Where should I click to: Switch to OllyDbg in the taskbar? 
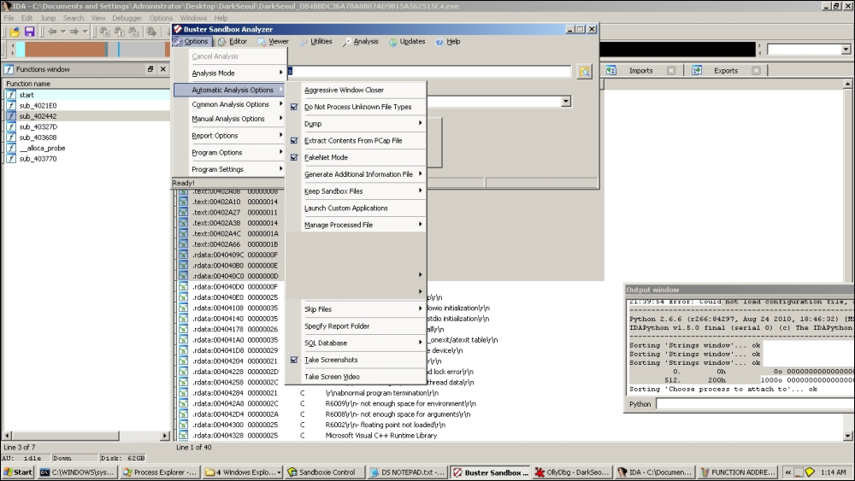click(x=571, y=472)
